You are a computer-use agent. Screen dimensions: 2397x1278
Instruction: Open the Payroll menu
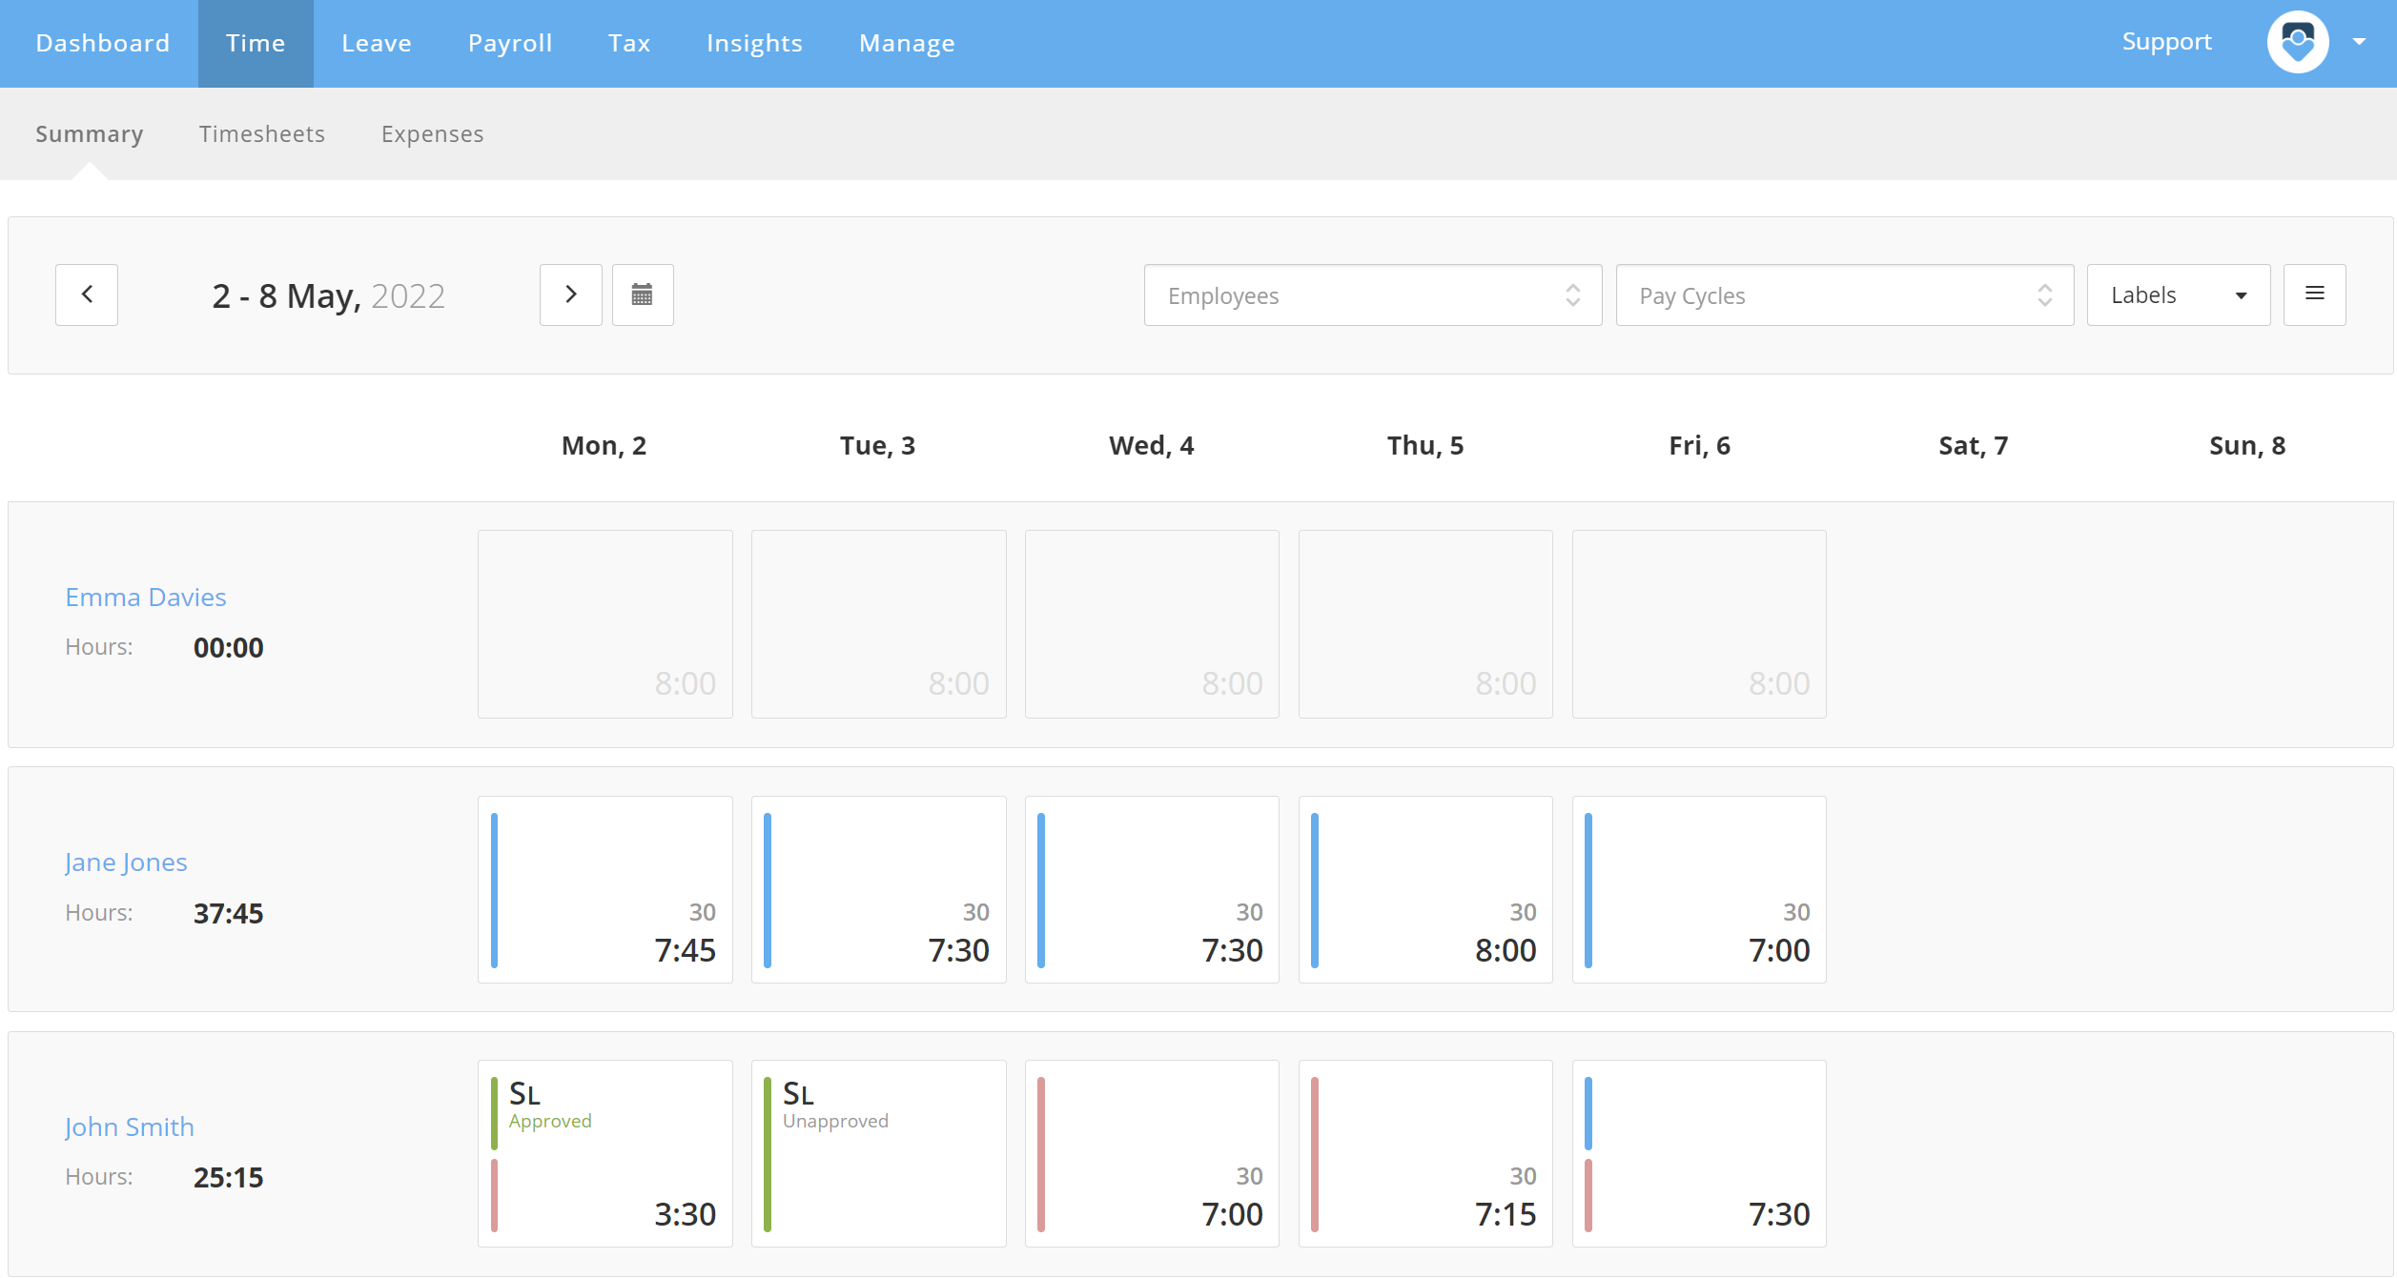[x=510, y=43]
